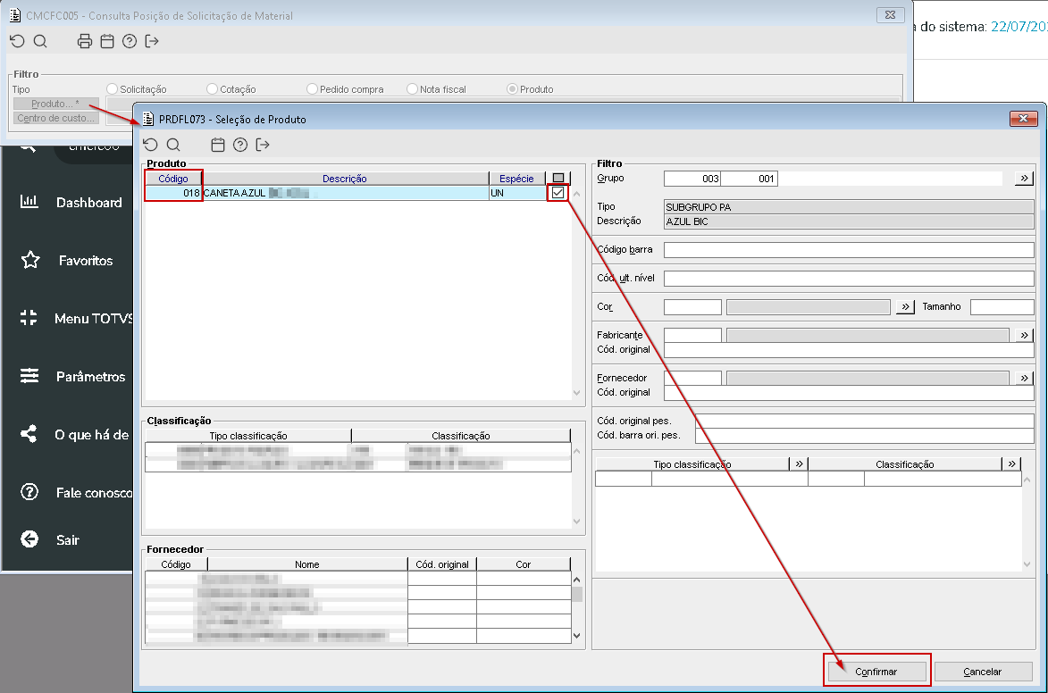The width and height of the screenshot is (1048, 693).
Task: Click the search magnifier in Seleção de Produto toolbar
Action: click(x=173, y=145)
